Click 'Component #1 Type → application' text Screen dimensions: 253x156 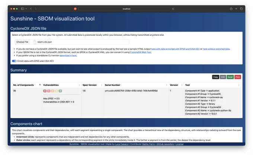click(202, 91)
